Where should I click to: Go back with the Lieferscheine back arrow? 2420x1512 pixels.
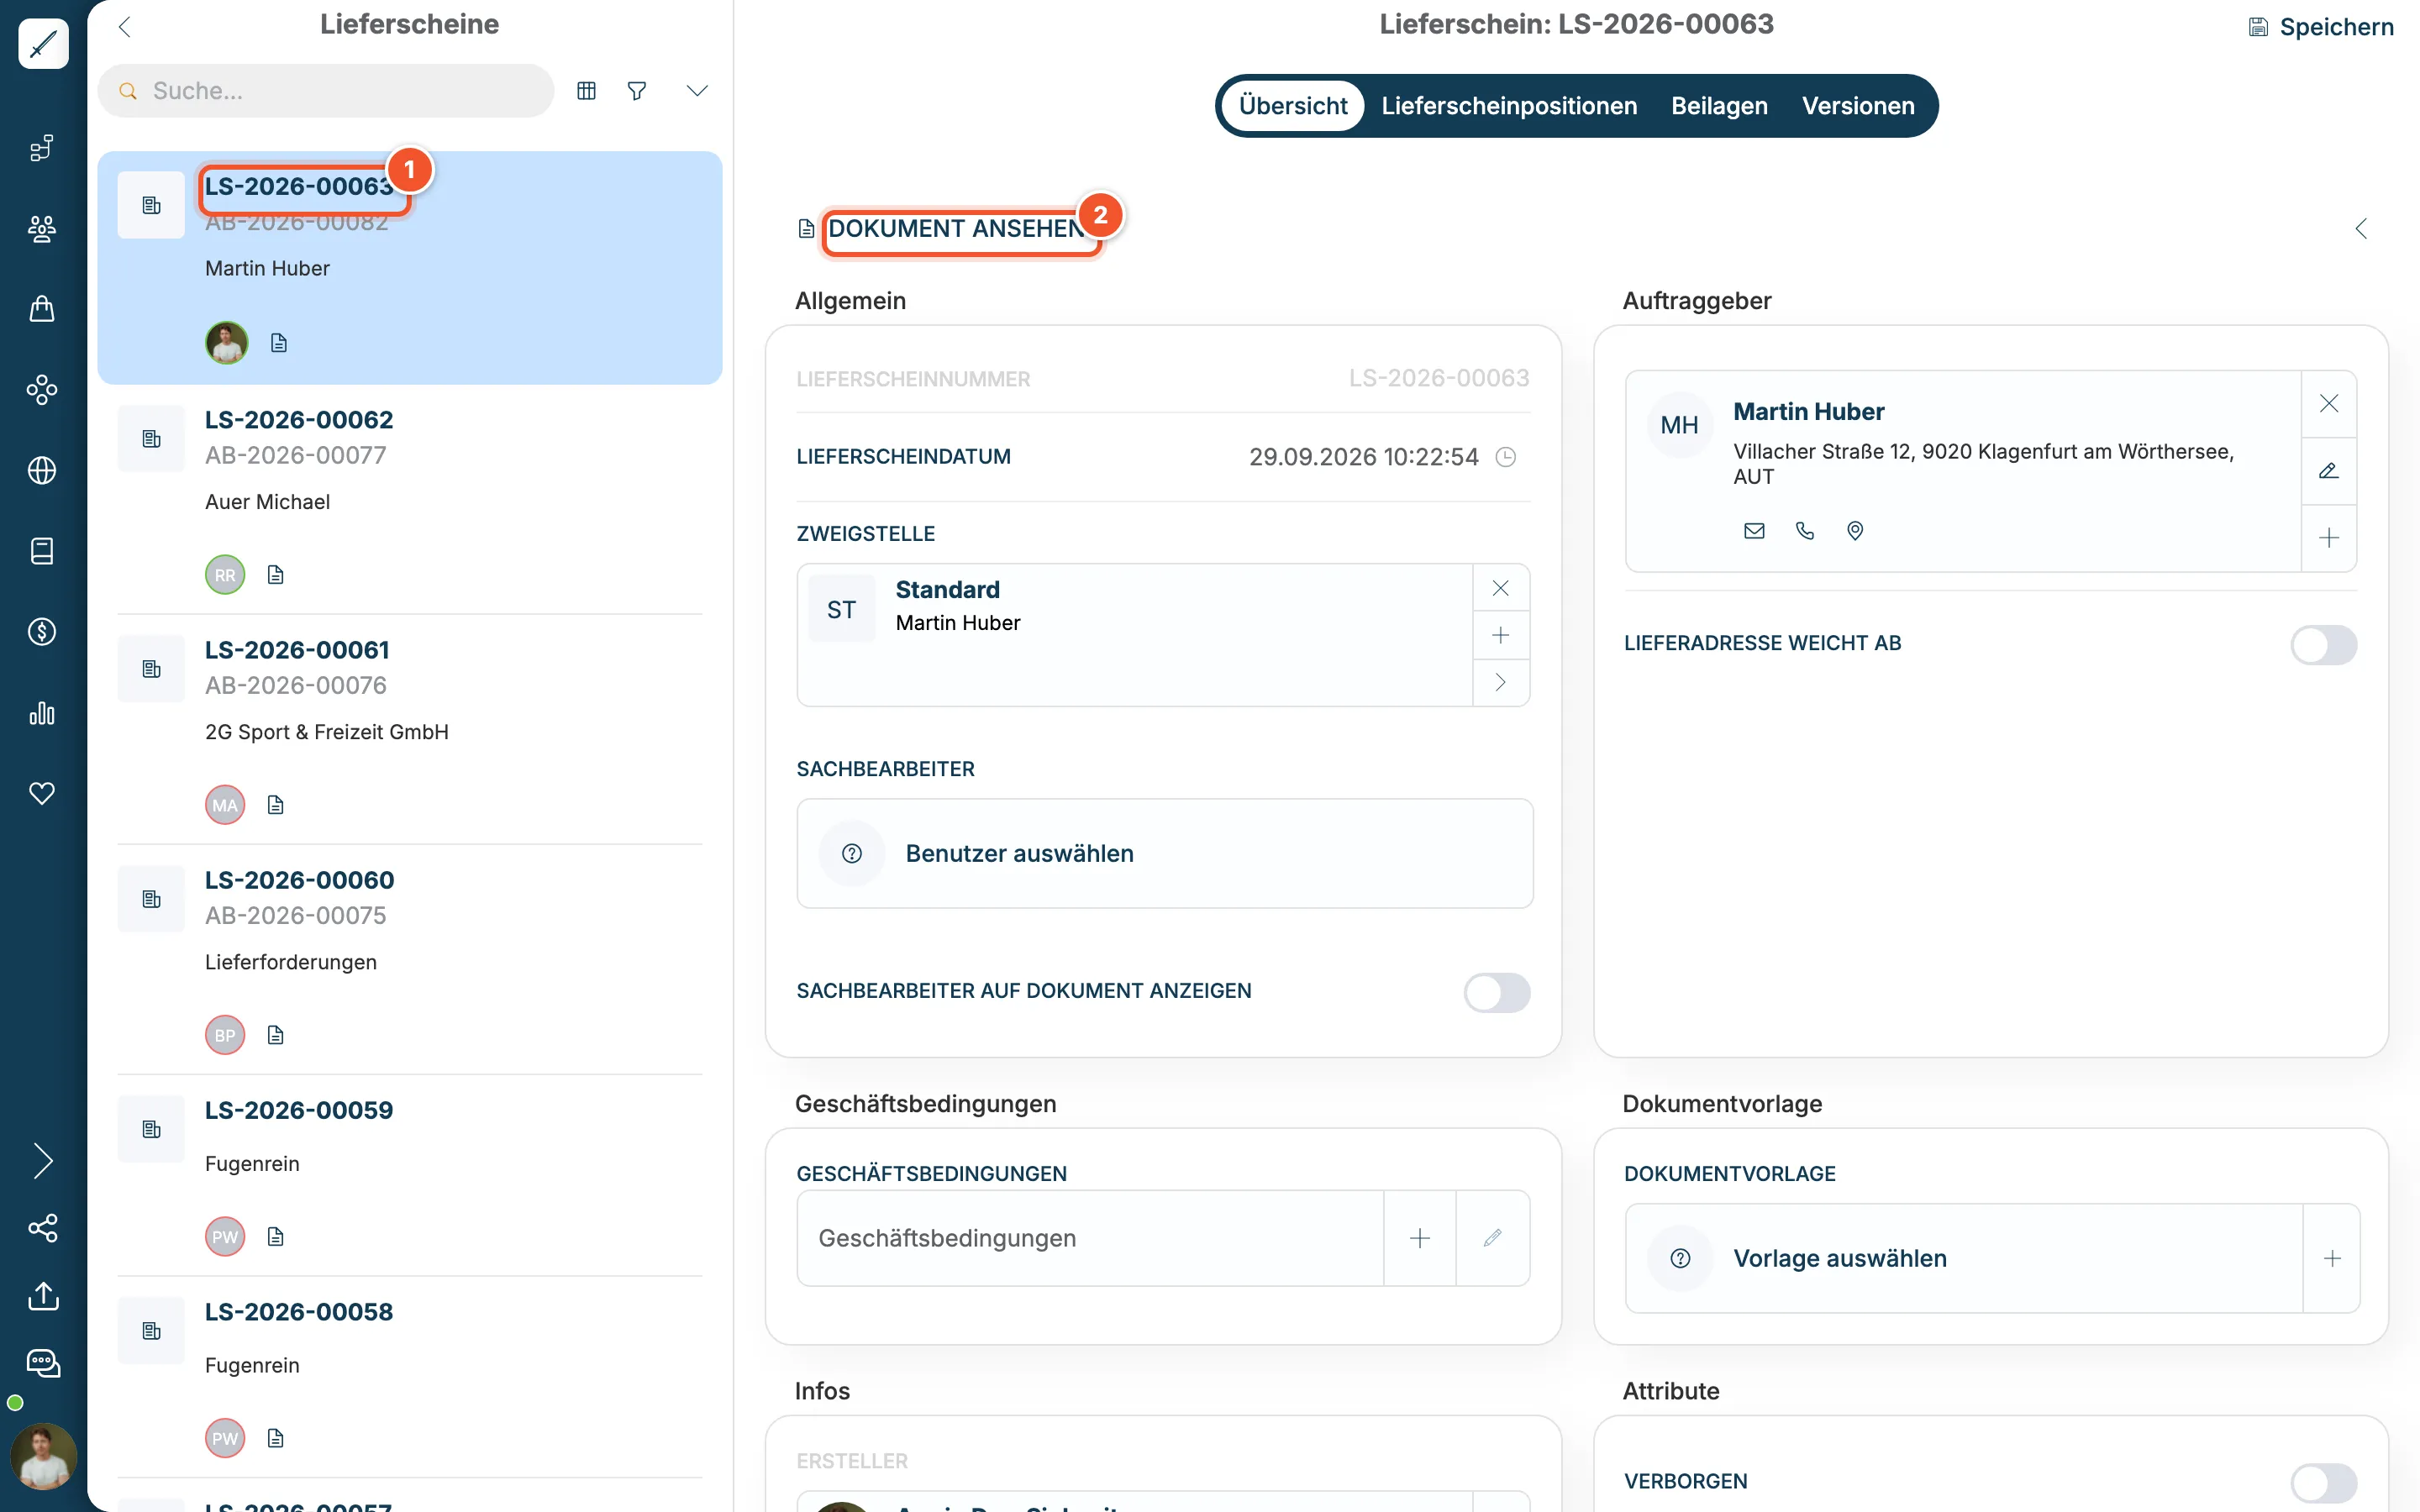(x=125, y=27)
